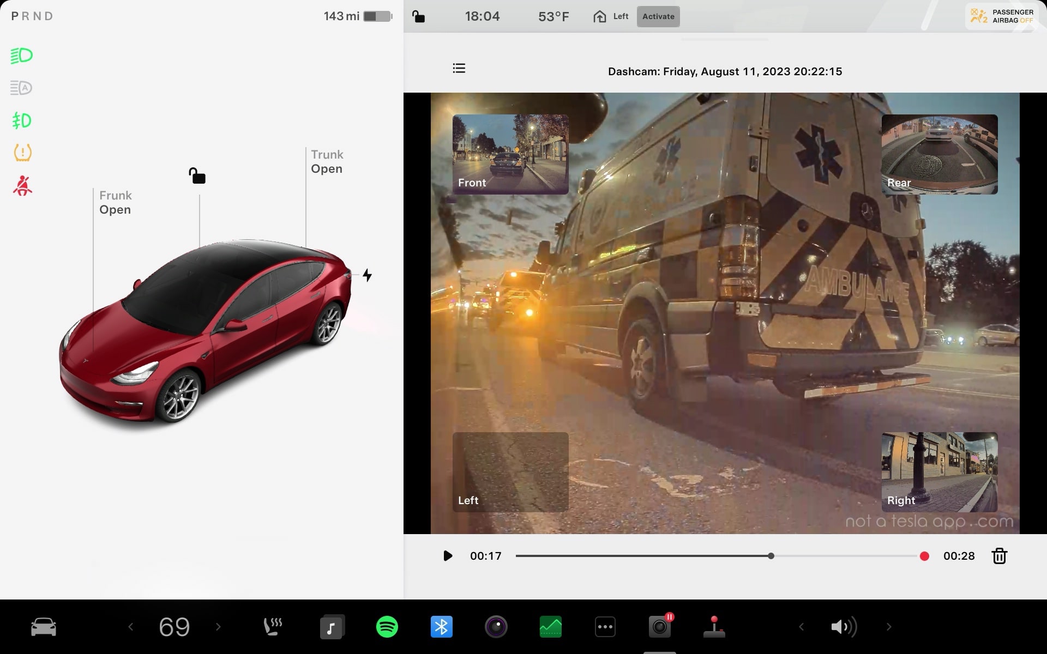
Task: Open the Spotify app in the dock
Action: pos(387,627)
